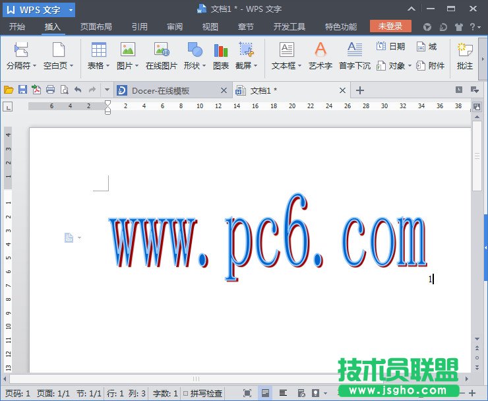Switch to the 页面布局 ribbon tab
This screenshot has height=401, width=488.
point(96,27)
